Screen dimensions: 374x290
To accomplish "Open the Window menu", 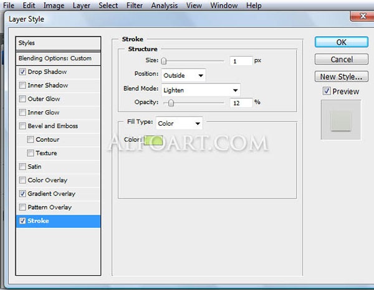I will tap(224, 5).
